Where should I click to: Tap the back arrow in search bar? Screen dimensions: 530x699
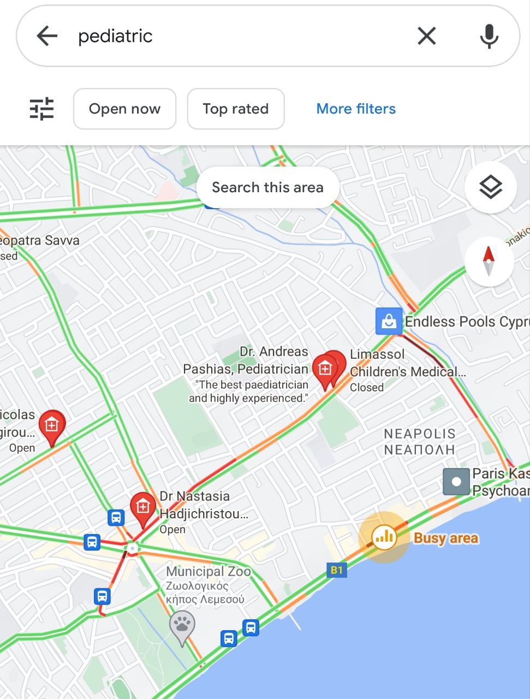[x=47, y=36]
